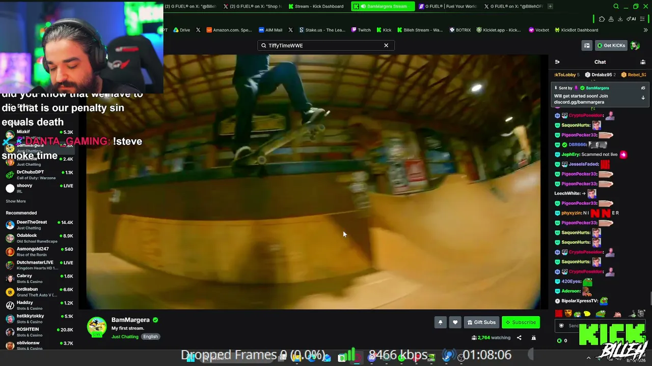
Task: Report the stream via flag icon
Action: 534,338
